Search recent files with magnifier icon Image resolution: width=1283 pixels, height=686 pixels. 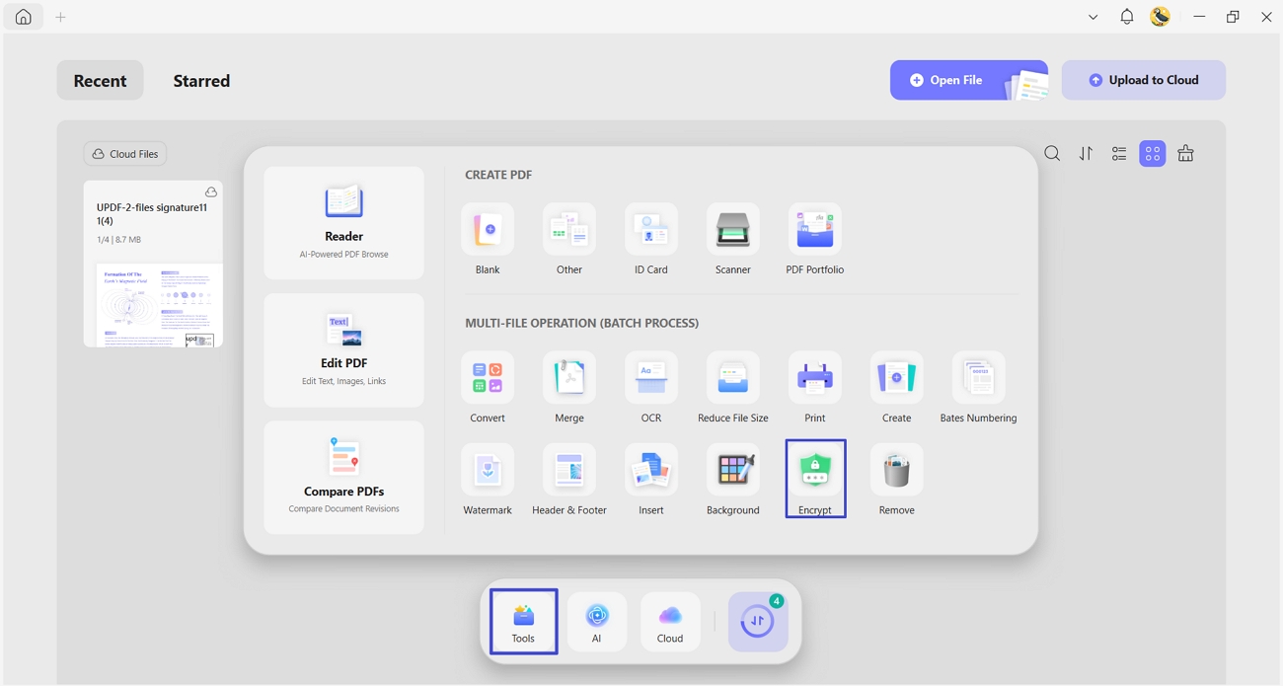point(1053,154)
